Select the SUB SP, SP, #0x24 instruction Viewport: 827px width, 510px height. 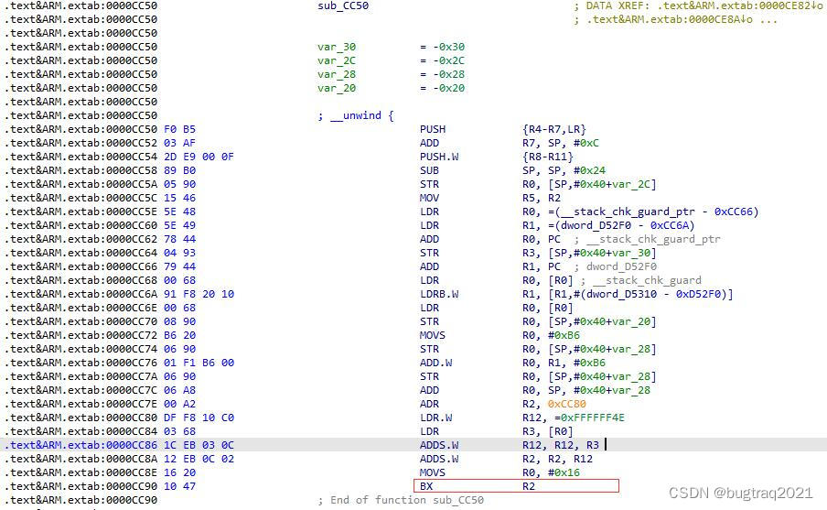512,170
